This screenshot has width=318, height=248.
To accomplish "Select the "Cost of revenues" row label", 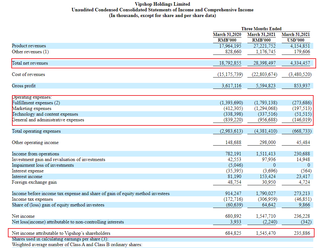I will pyautogui.click(x=28, y=74).
